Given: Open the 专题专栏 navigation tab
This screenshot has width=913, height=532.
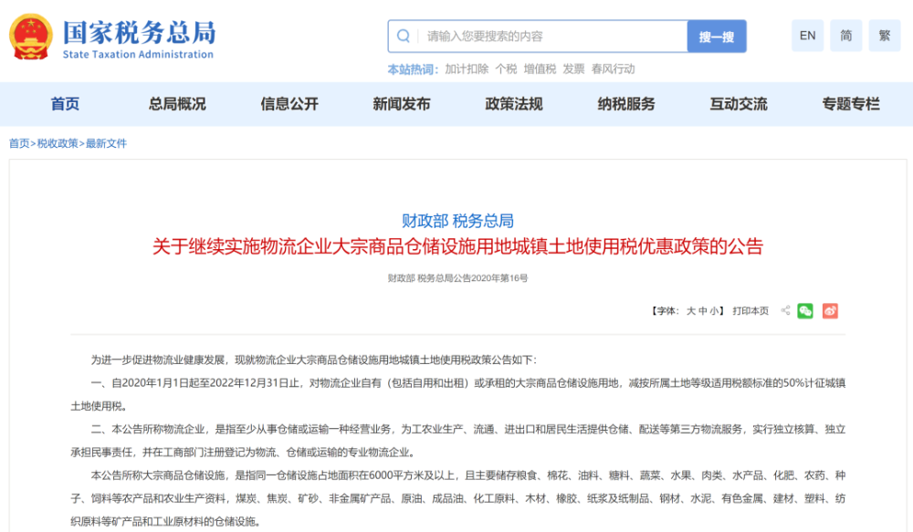Looking at the screenshot, I should [x=851, y=104].
